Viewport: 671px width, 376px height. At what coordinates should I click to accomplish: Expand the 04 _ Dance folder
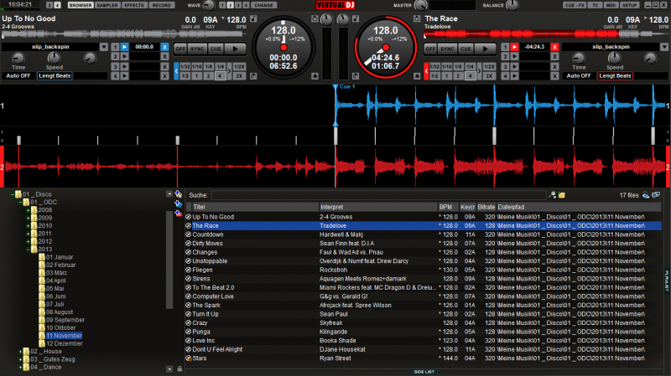tap(20, 368)
